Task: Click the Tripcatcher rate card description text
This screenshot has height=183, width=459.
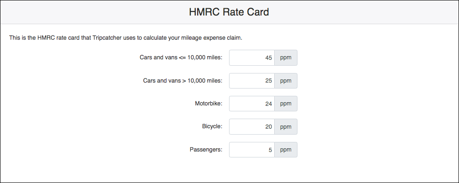Action: [x=125, y=37]
